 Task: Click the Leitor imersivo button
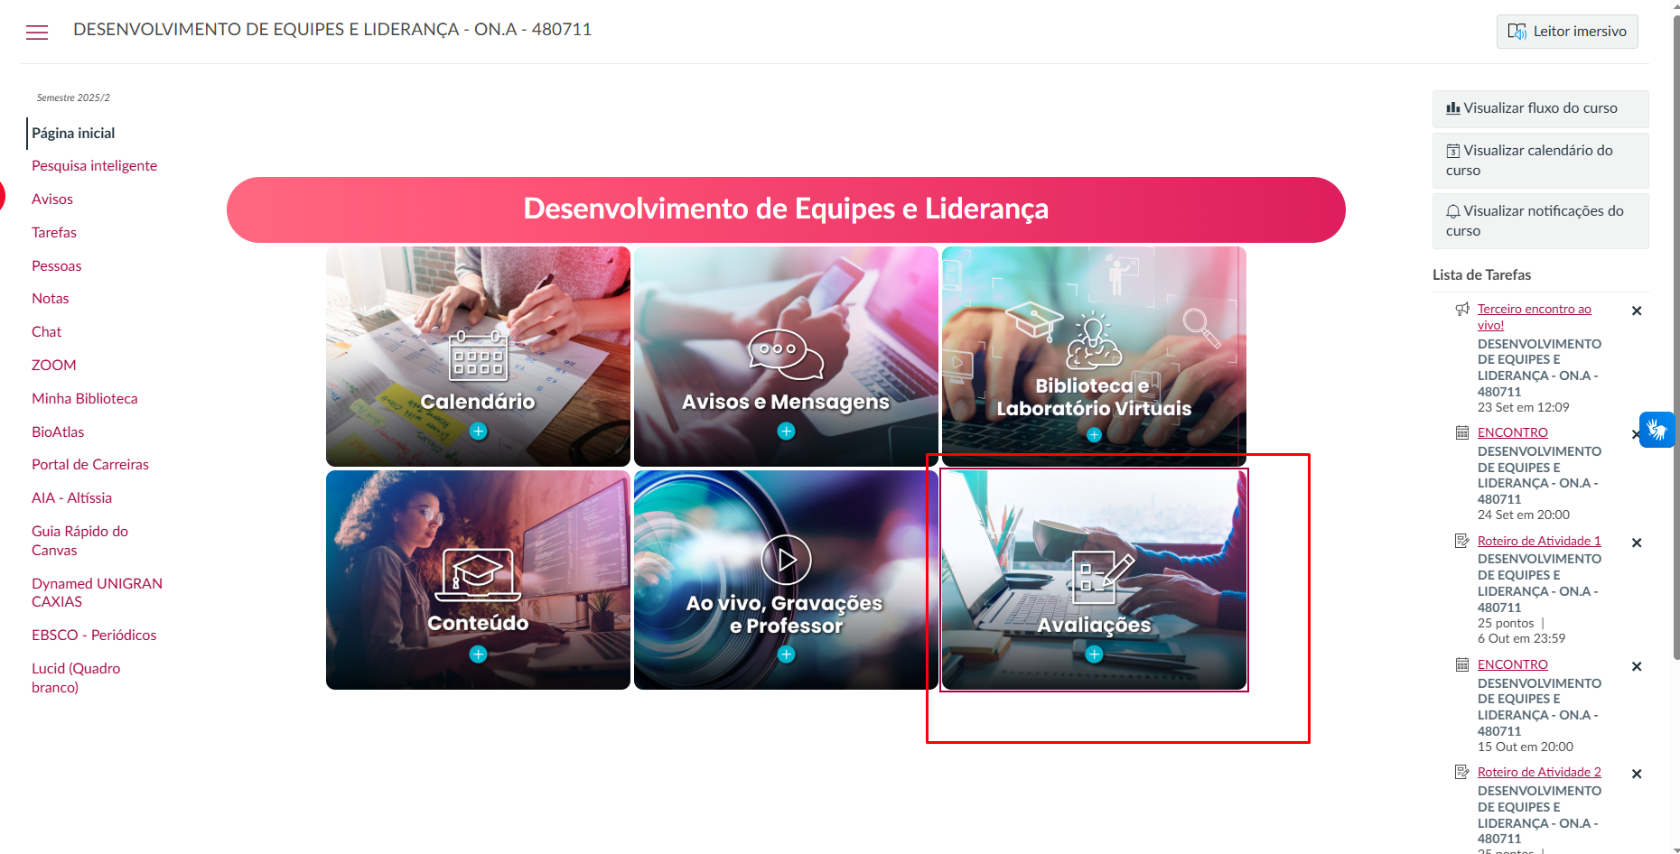pyautogui.click(x=1567, y=32)
